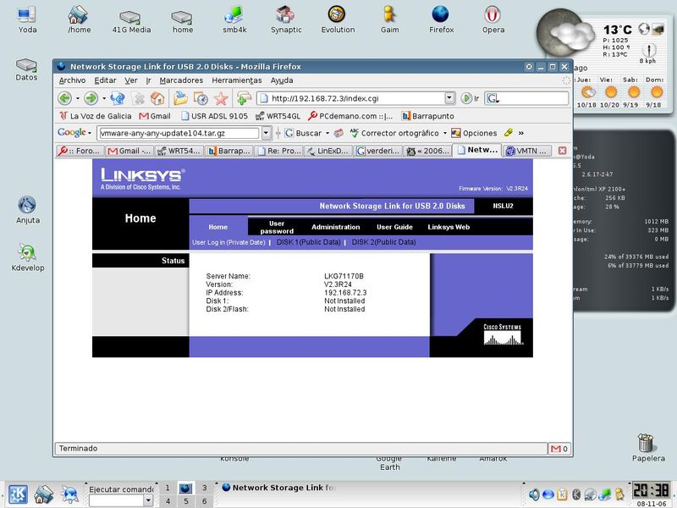Open the Administration page link
The image size is (677, 508).
click(x=335, y=227)
